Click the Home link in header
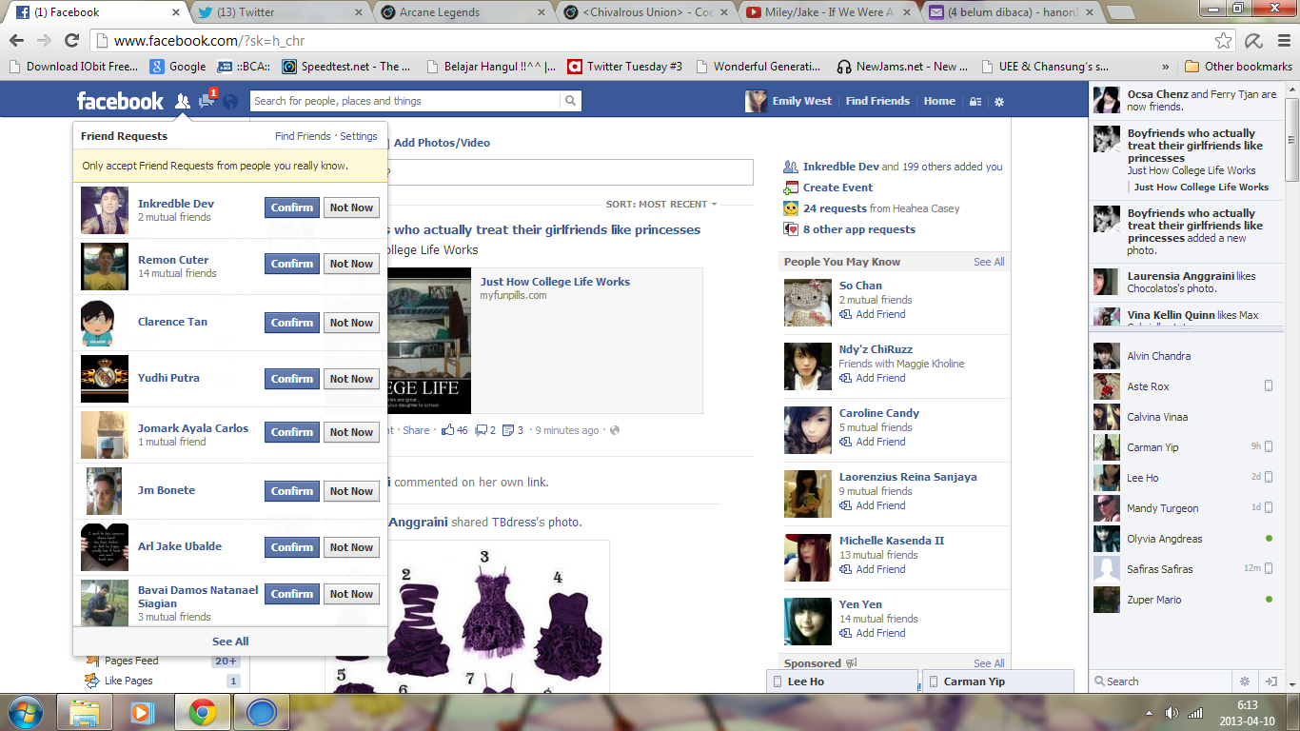 (939, 101)
